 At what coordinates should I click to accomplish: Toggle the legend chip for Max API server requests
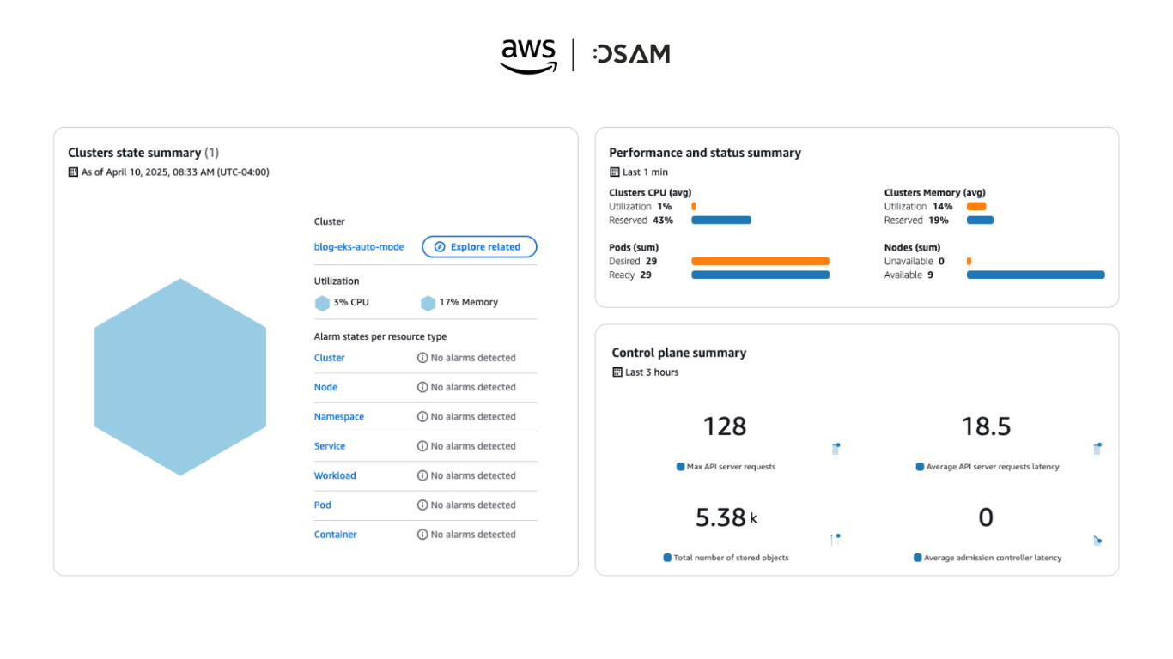click(x=726, y=467)
